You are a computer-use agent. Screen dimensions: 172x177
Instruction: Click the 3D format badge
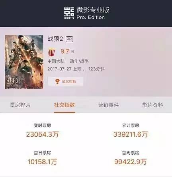(x=69, y=39)
